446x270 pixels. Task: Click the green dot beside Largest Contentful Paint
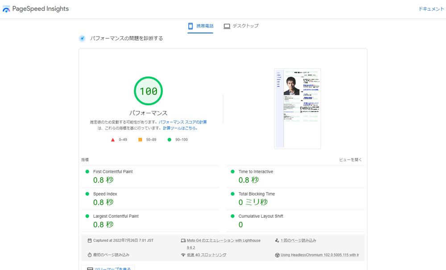[x=87, y=216]
